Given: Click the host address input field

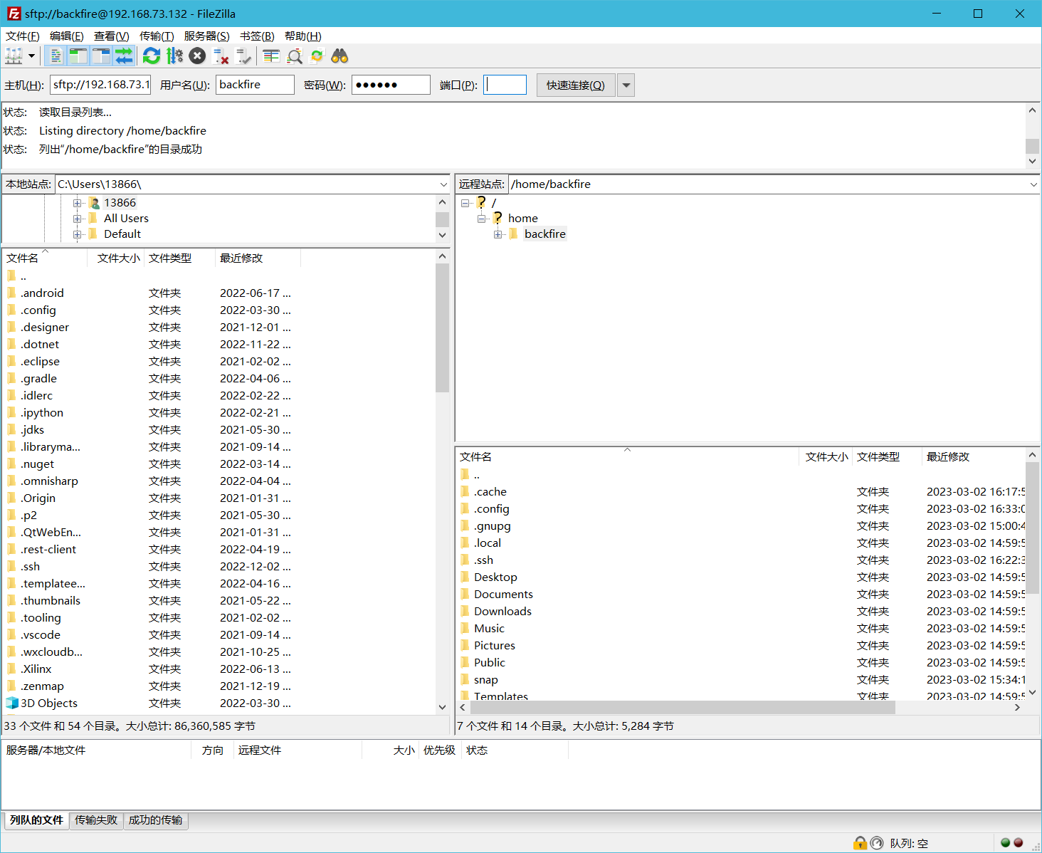Looking at the screenshot, I should pos(100,85).
